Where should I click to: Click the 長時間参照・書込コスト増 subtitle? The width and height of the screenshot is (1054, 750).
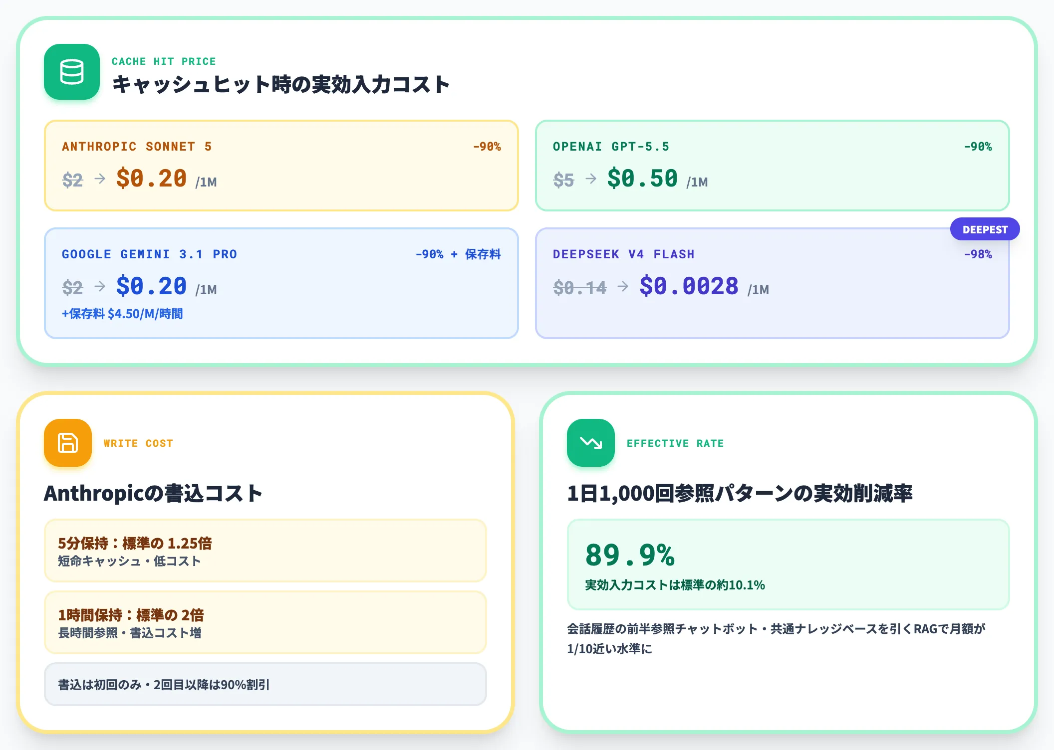[x=130, y=633]
